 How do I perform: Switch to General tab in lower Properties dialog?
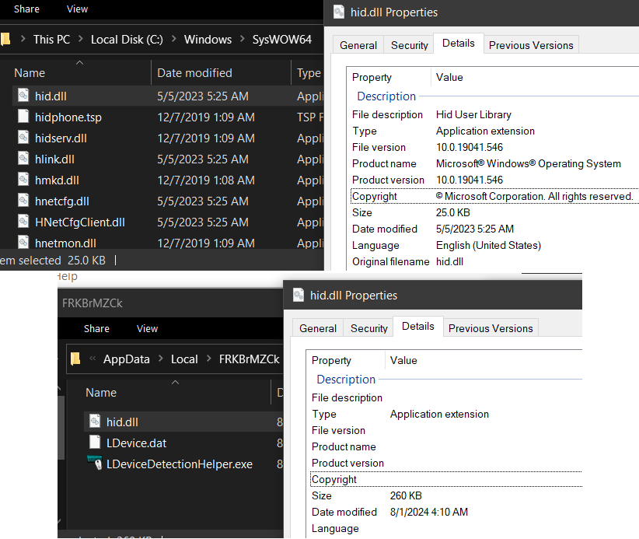318,328
